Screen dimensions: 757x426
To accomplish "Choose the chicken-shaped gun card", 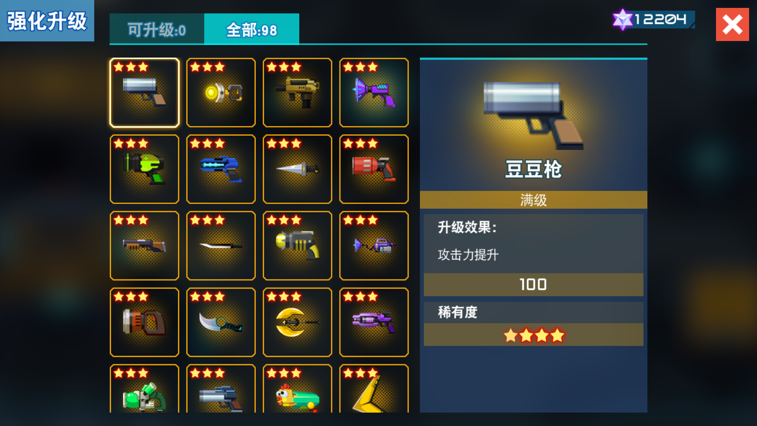I will coord(297,389).
